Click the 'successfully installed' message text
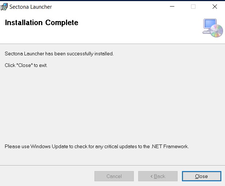The image size is (225, 186). click(x=59, y=54)
